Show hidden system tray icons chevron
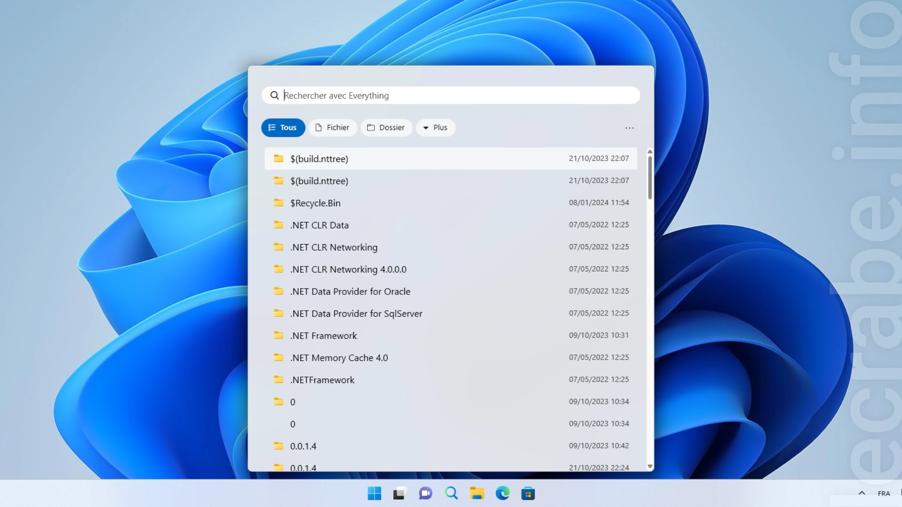 point(862,493)
